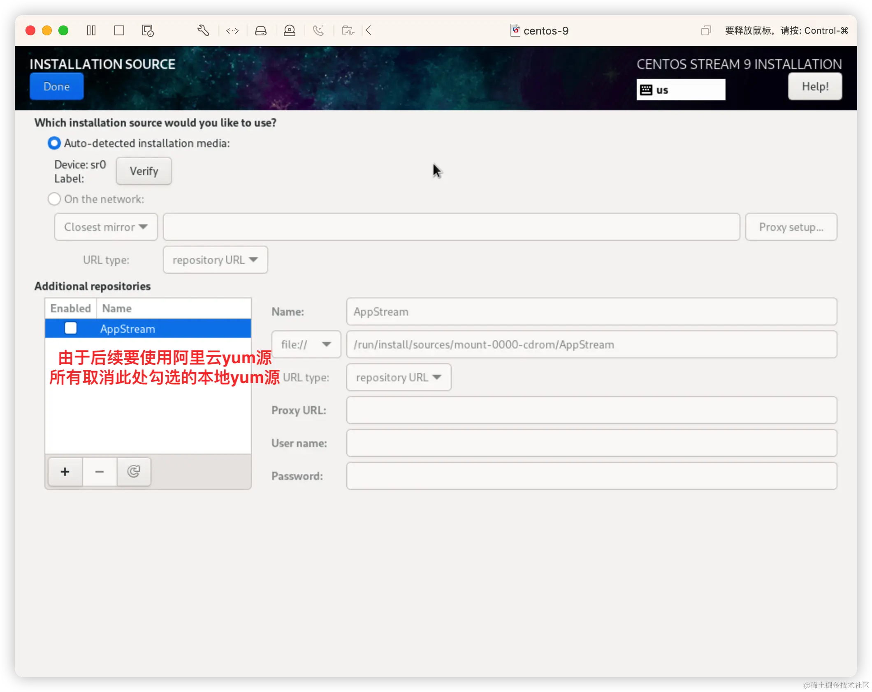Open VM settings wrench icon

pyautogui.click(x=203, y=30)
